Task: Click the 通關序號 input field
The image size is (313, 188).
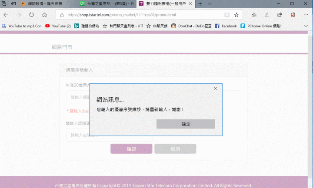Action: (x=153, y=97)
